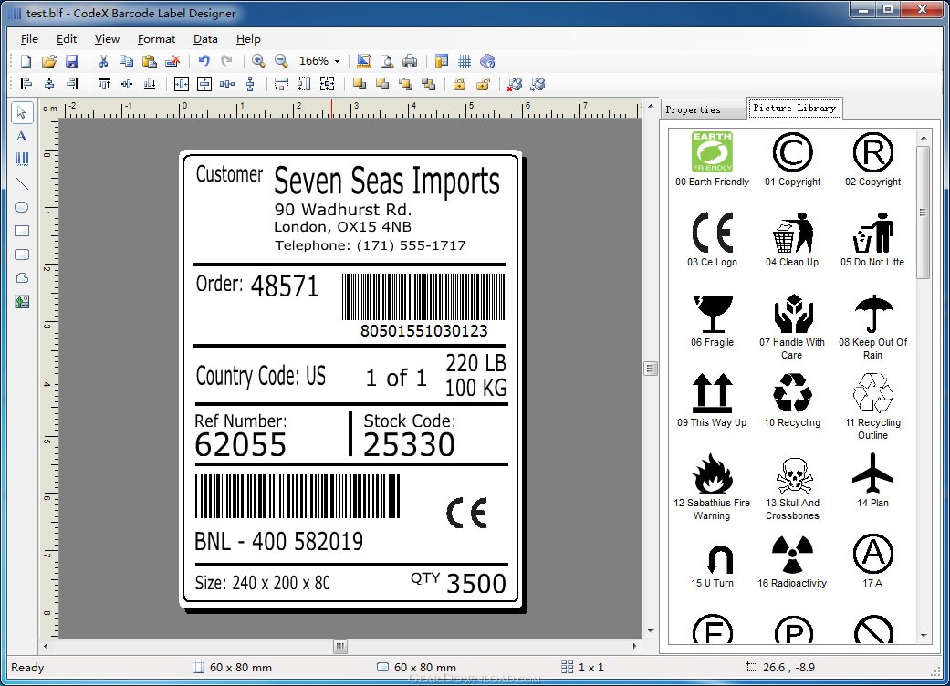The width and height of the screenshot is (950, 686).
Task: Unlock the object with open padlock icon
Action: (x=483, y=84)
